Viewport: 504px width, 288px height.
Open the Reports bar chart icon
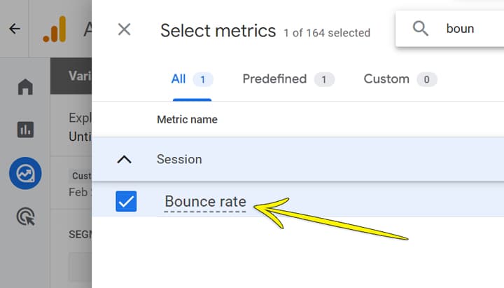(25, 130)
